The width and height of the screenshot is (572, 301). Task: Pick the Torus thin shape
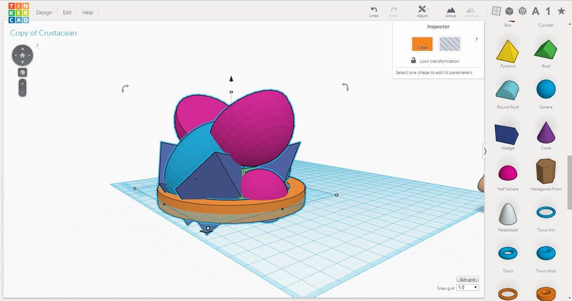click(546, 218)
